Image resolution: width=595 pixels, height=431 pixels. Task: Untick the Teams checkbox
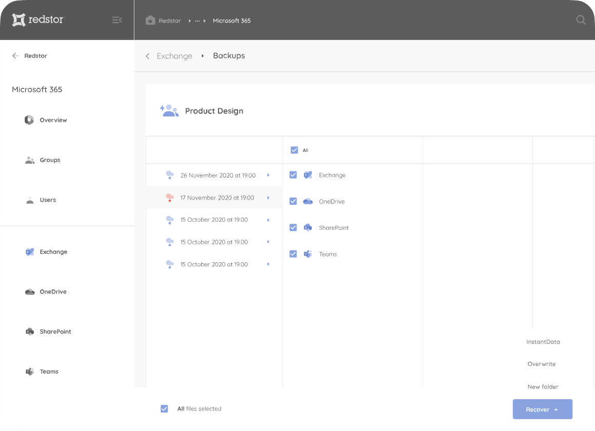click(293, 253)
